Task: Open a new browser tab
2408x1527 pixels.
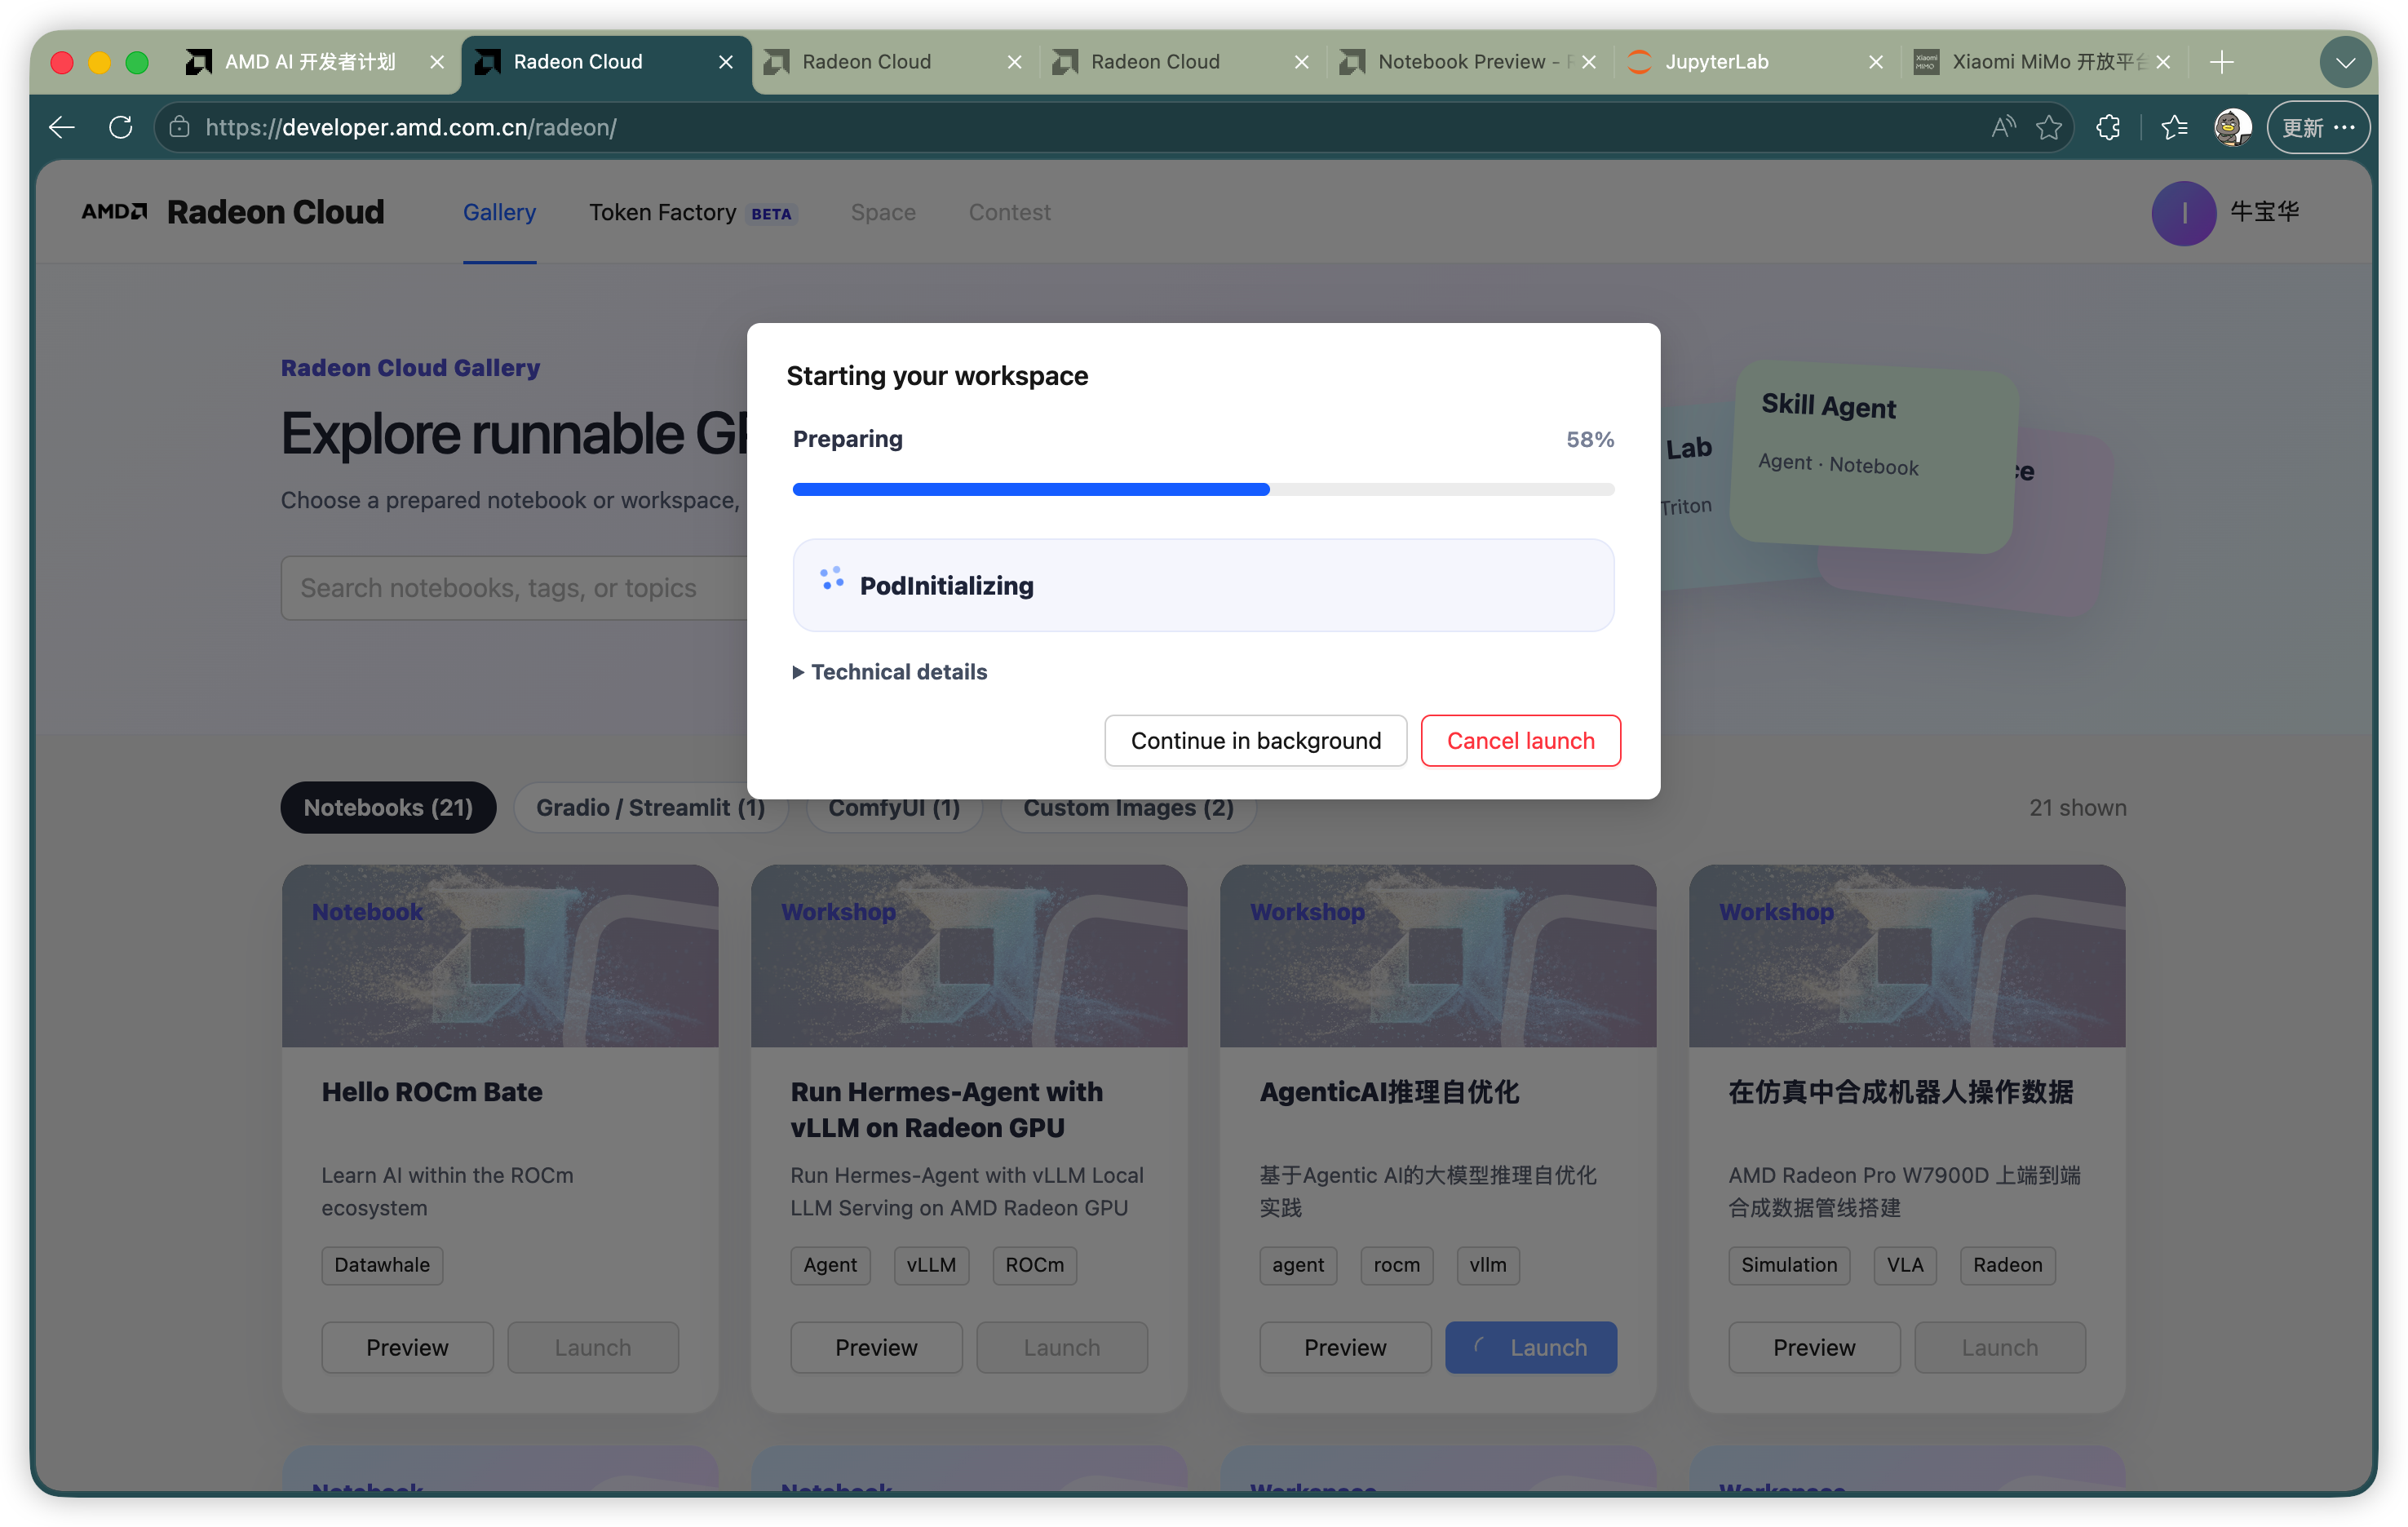Action: click(x=2222, y=62)
